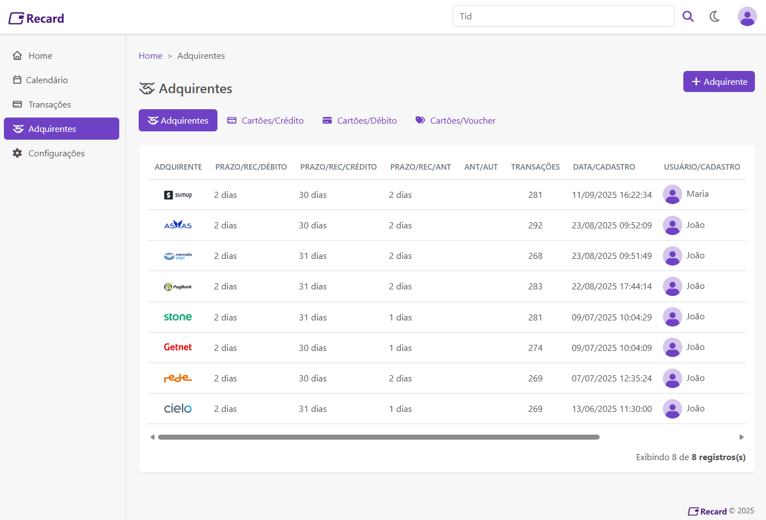Click the Getnet acquirer logo
This screenshot has height=520, width=766.
click(x=177, y=347)
